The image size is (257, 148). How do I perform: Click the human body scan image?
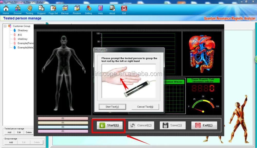(x=63, y=73)
